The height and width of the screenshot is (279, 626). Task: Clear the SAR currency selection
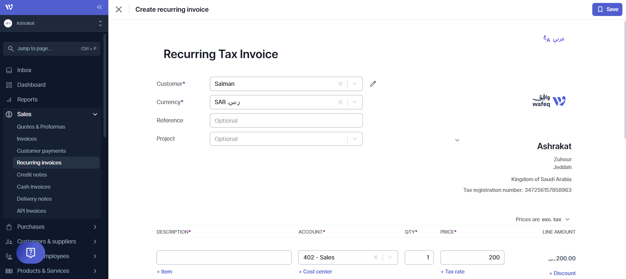pyautogui.click(x=340, y=102)
